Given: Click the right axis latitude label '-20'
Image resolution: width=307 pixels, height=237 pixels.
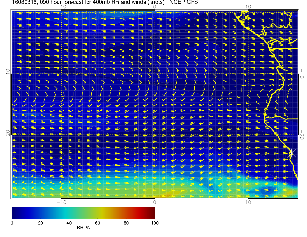Looking at the screenshot, I should point(301,135).
